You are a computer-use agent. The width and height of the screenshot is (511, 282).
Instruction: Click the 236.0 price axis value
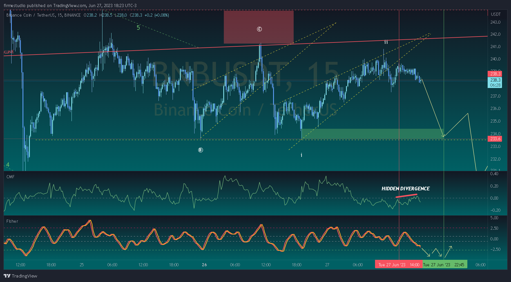[x=496, y=109]
